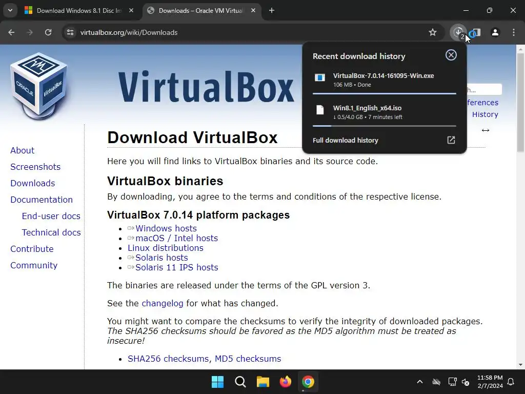Close the Oracle VM VirtualBox tab
The width and height of the screenshot is (525, 394).
[253, 11]
